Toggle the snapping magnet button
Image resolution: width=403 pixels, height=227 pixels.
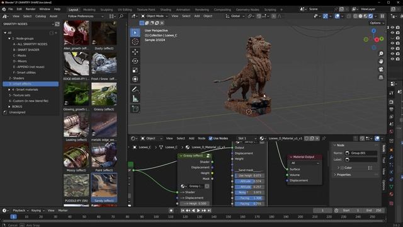pyautogui.click(x=259, y=16)
